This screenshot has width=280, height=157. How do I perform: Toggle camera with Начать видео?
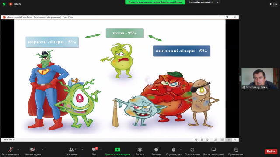33,151
